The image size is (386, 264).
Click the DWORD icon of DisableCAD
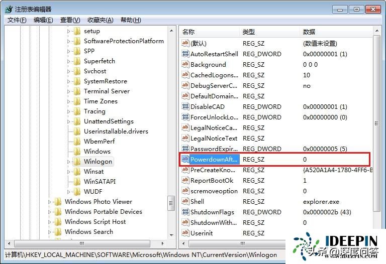tap(185, 107)
